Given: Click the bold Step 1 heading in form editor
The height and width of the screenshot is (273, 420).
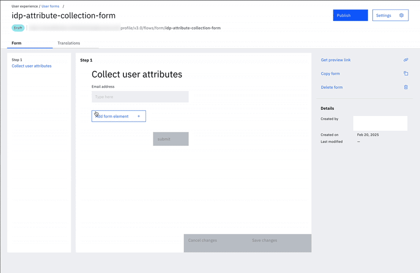Looking at the screenshot, I should pos(86,60).
